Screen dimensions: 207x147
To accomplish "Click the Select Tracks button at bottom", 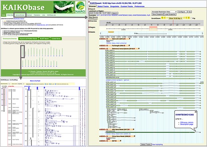I will [x=146, y=144].
